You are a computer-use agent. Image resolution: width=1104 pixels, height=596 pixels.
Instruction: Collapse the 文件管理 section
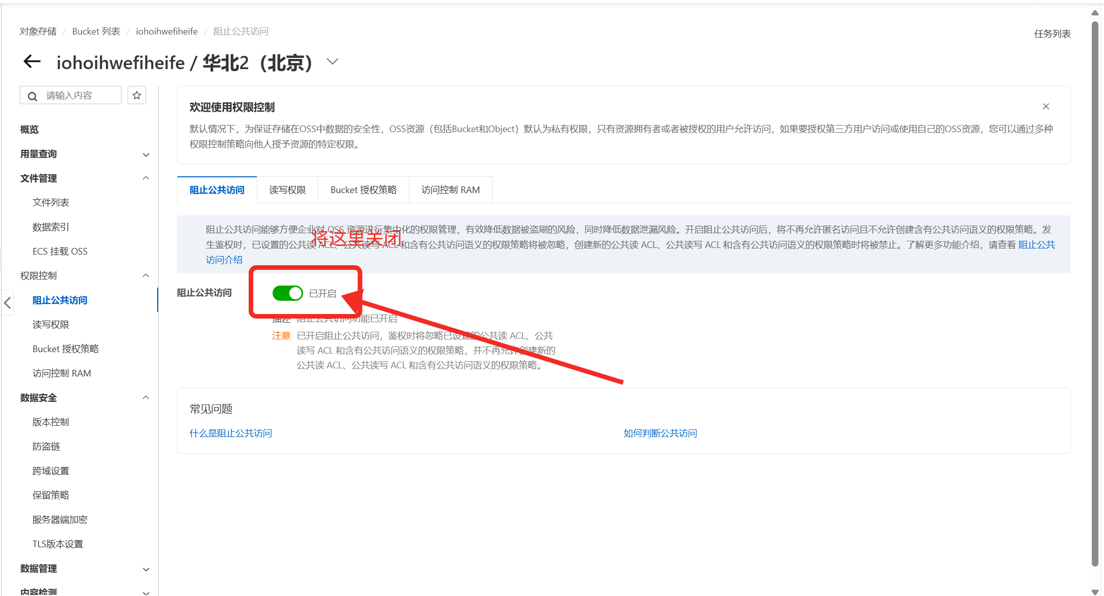coord(146,178)
